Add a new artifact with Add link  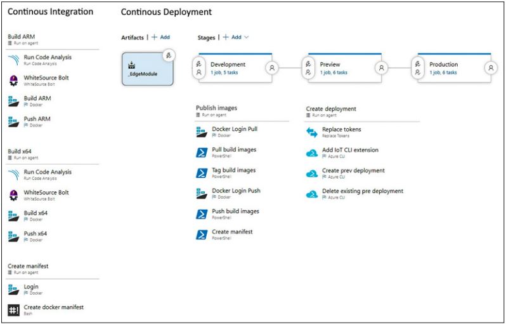tap(160, 37)
